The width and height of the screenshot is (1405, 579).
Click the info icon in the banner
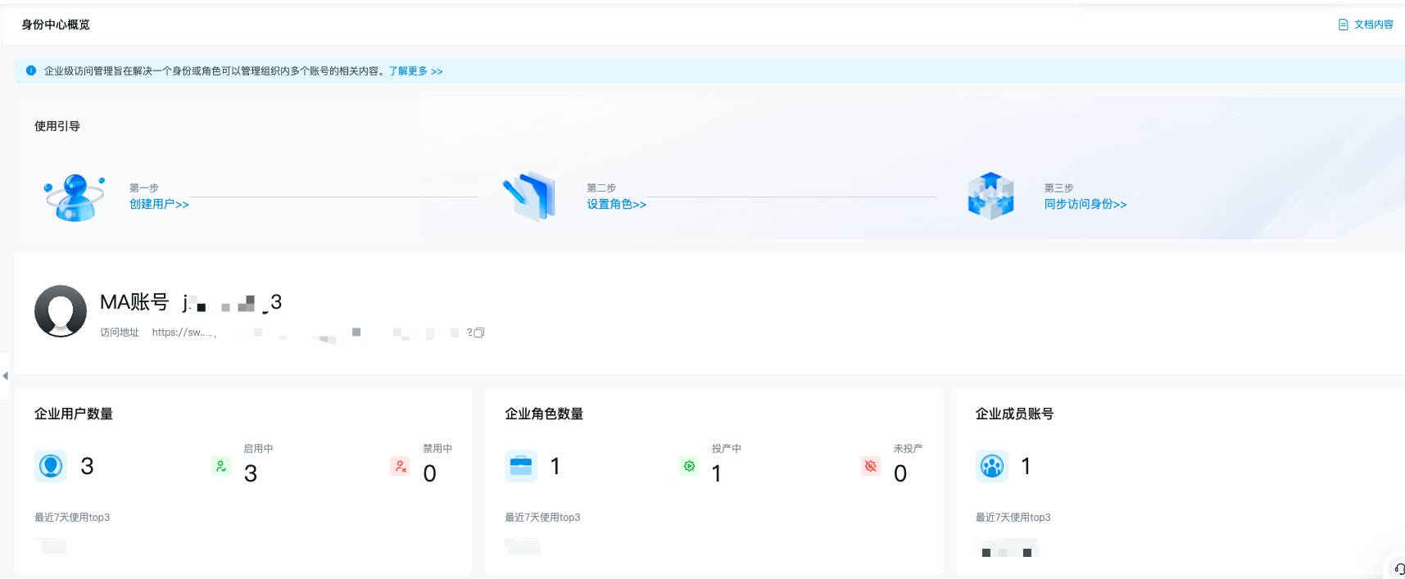pos(31,71)
